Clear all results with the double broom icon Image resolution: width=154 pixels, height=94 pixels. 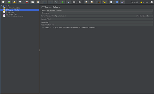(x=92, y=2)
